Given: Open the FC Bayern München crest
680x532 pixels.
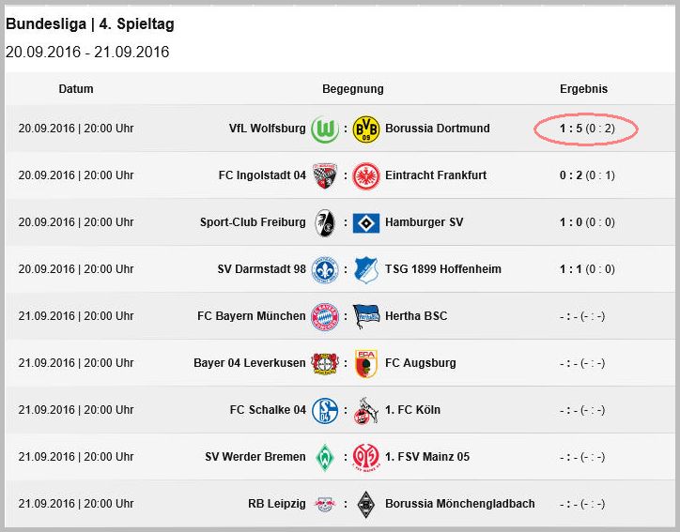Looking at the screenshot, I should pyautogui.click(x=325, y=317).
